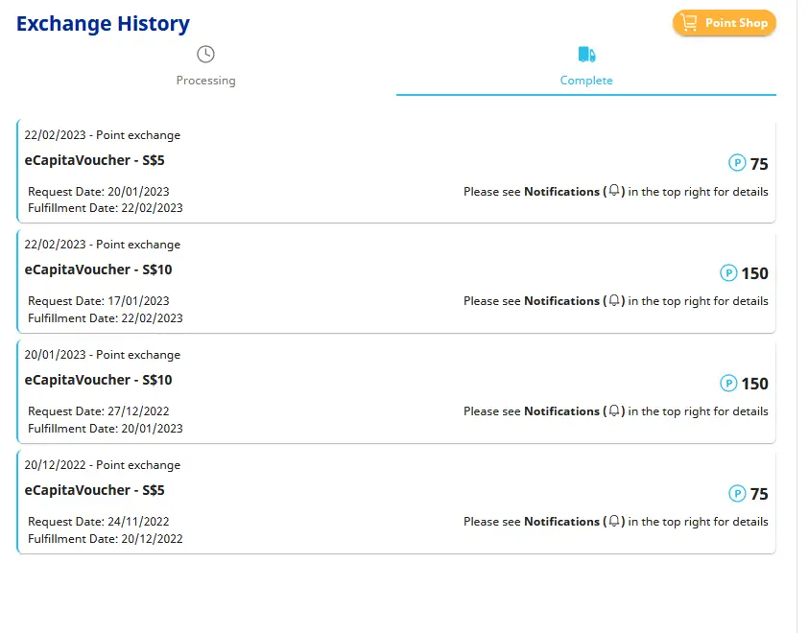Click the bell icon in the first S$5 voucher entry
809x633 pixels.
pos(614,191)
